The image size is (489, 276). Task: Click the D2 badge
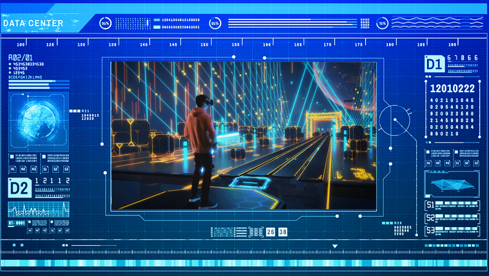[19, 187]
